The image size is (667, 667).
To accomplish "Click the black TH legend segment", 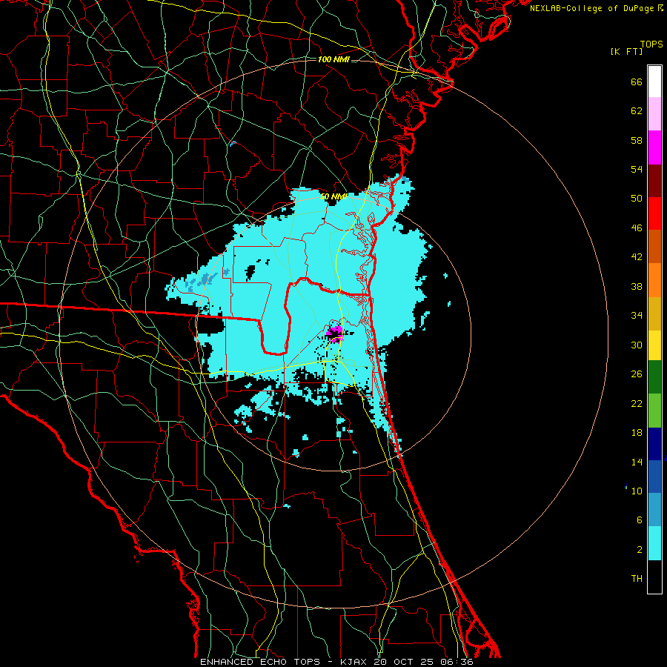I will click(x=654, y=577).
